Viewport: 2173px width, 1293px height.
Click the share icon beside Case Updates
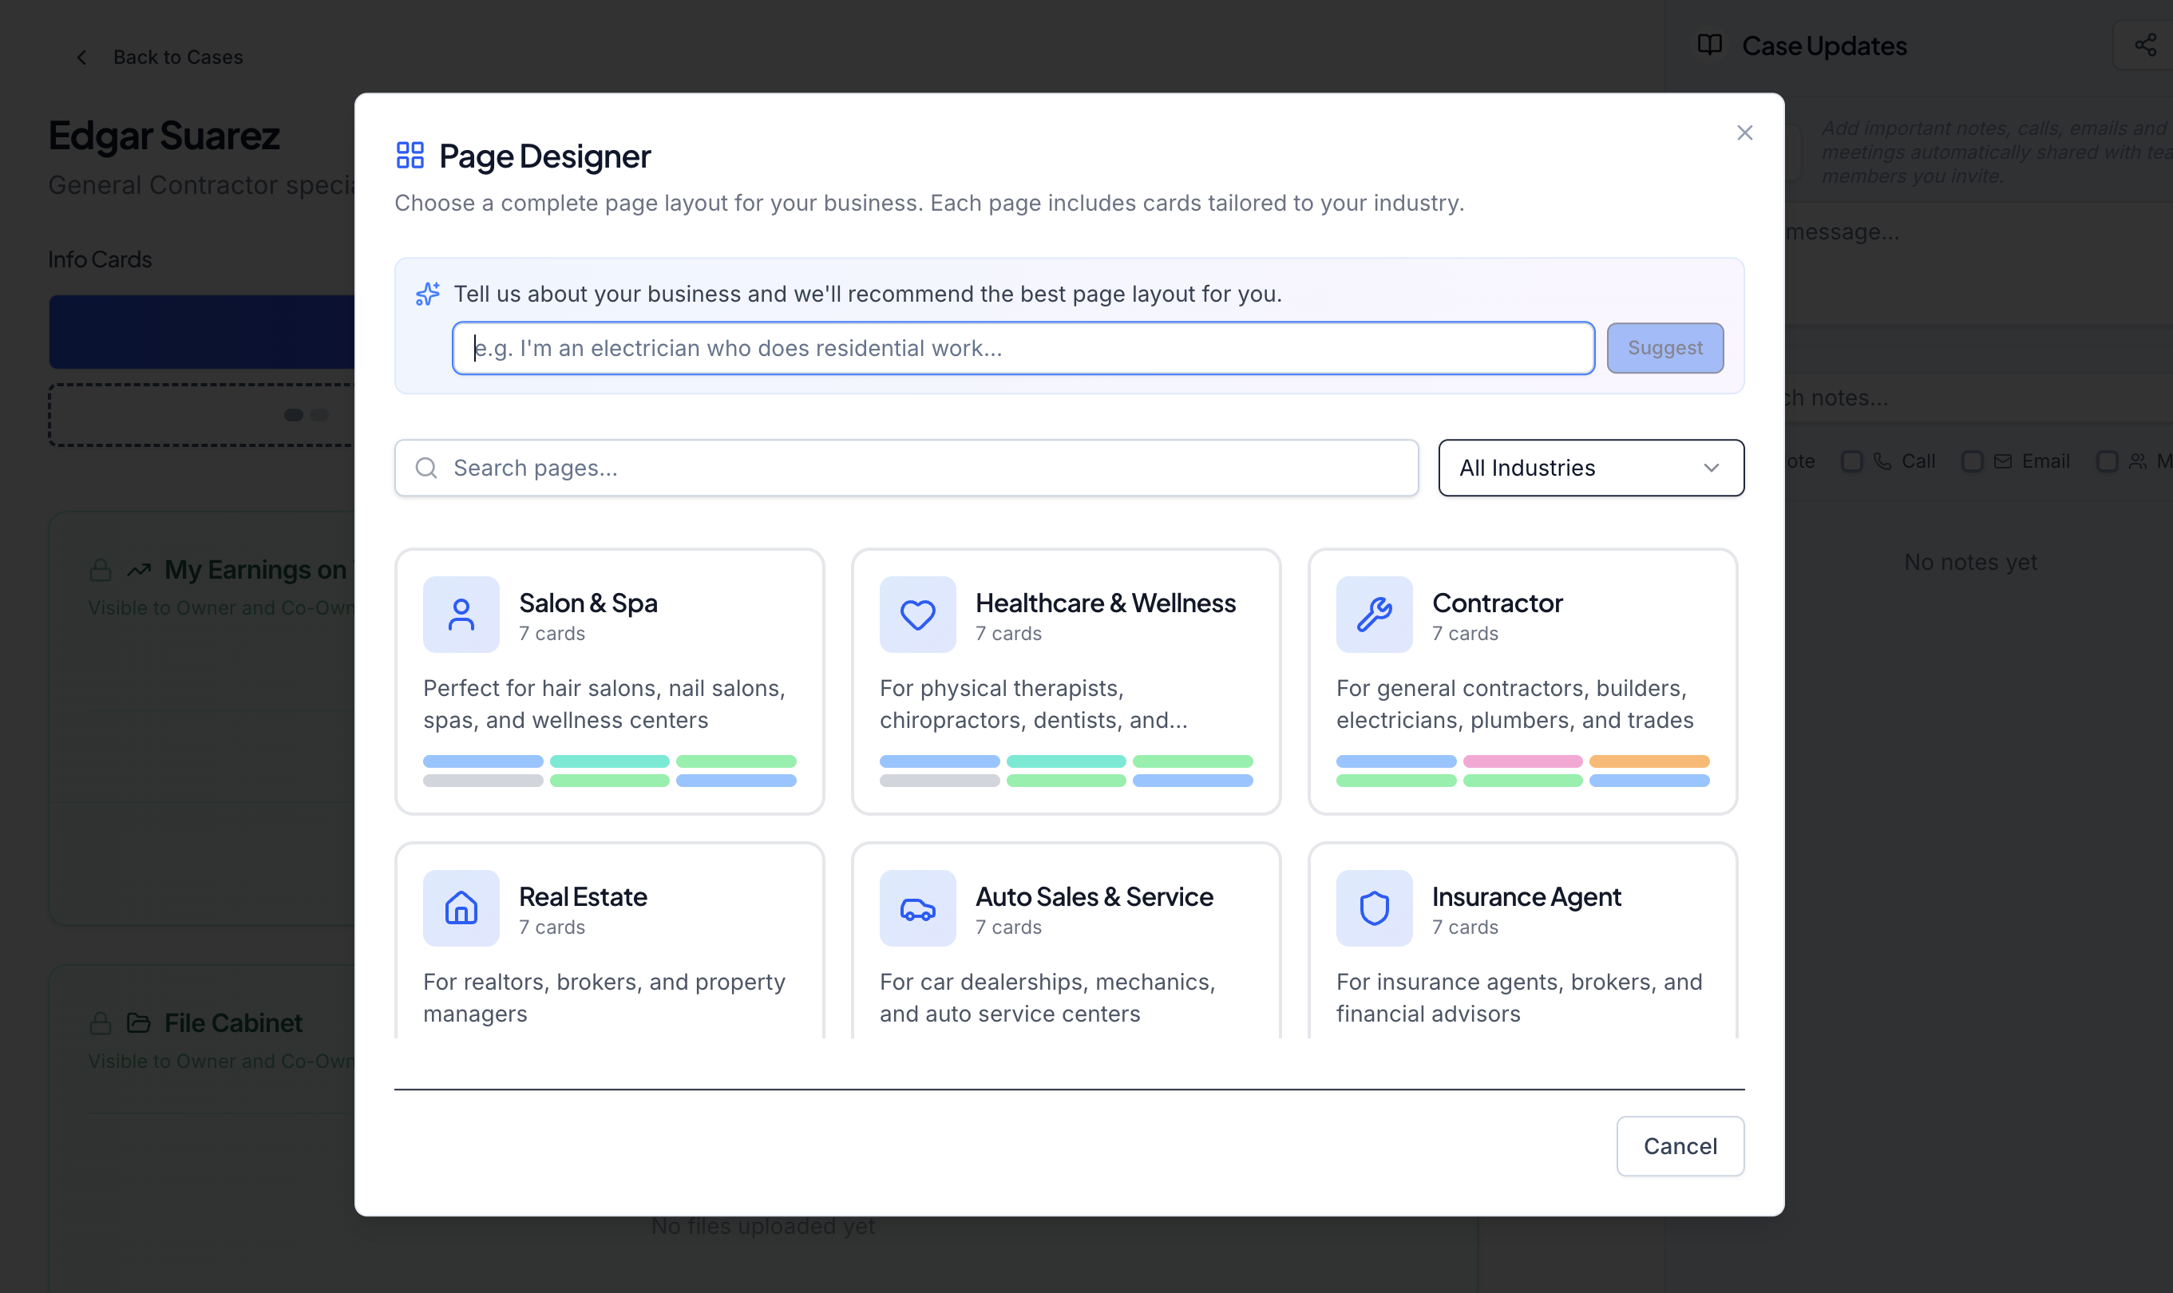[x=2144, y=45]
